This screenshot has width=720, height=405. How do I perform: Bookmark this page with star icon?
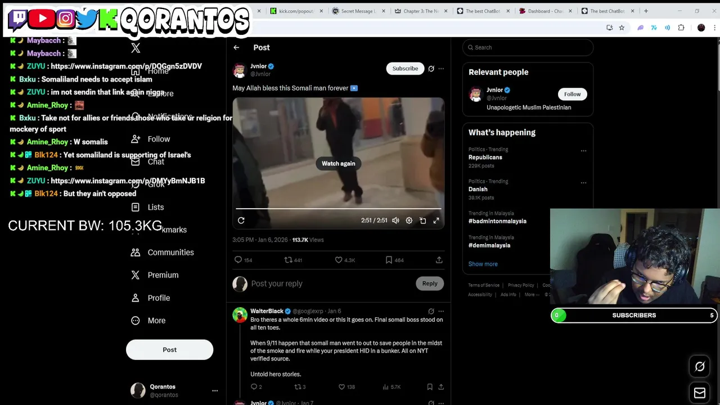622,28
